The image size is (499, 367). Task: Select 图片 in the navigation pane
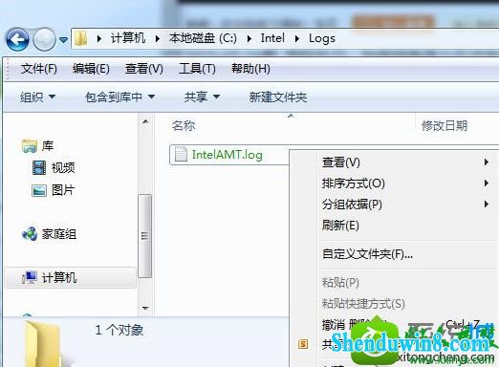[x=63, y=190]
